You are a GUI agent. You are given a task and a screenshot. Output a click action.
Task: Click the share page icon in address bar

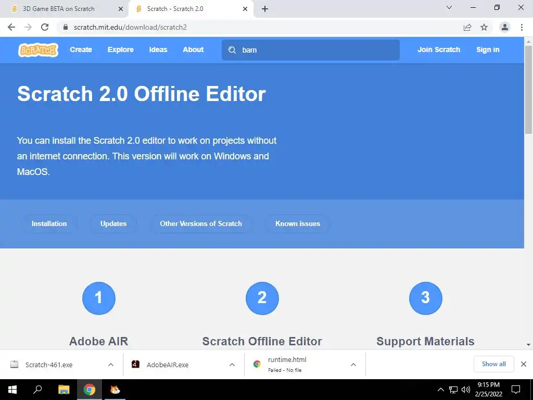click(467, 27)
